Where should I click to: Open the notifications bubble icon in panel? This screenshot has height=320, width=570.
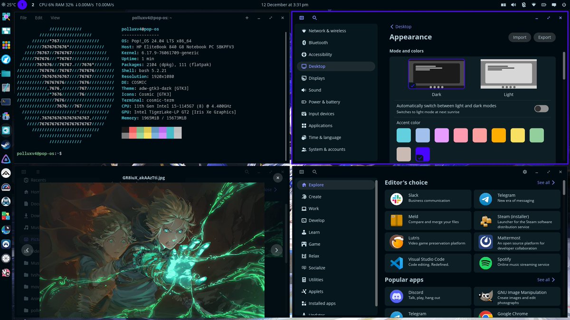[x=554, y=5]
